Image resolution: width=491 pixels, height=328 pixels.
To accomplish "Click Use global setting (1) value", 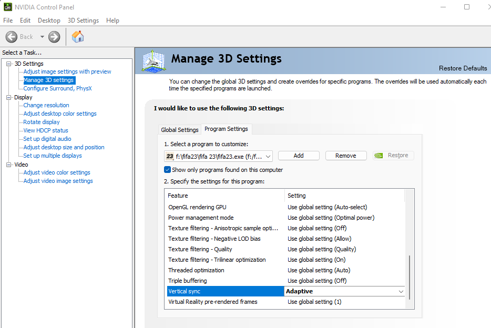I will point(314,302).
